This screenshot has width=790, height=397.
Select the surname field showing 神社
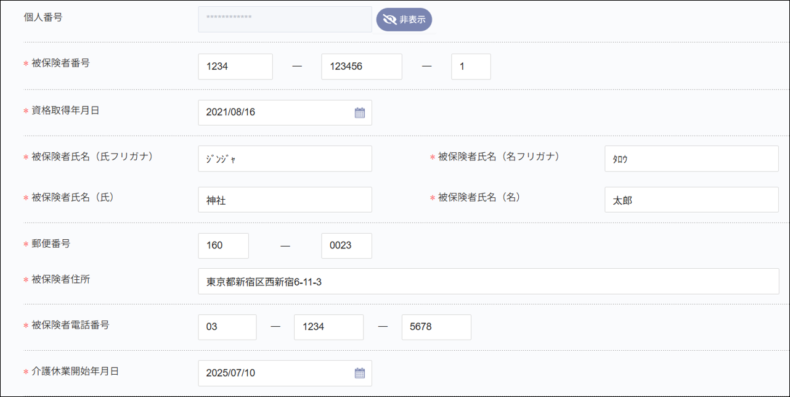(285, 199)
